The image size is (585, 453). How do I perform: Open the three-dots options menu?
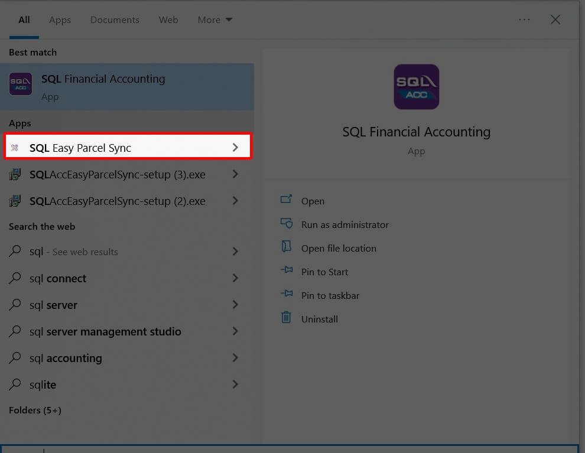tap(524, 19)
